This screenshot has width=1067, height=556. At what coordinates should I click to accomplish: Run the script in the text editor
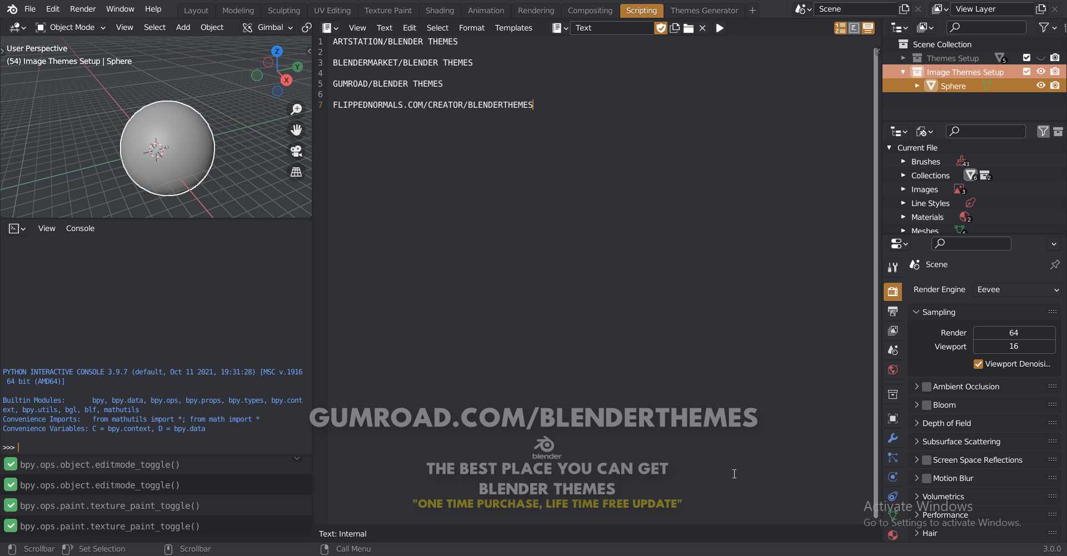[x=720, y=28]
